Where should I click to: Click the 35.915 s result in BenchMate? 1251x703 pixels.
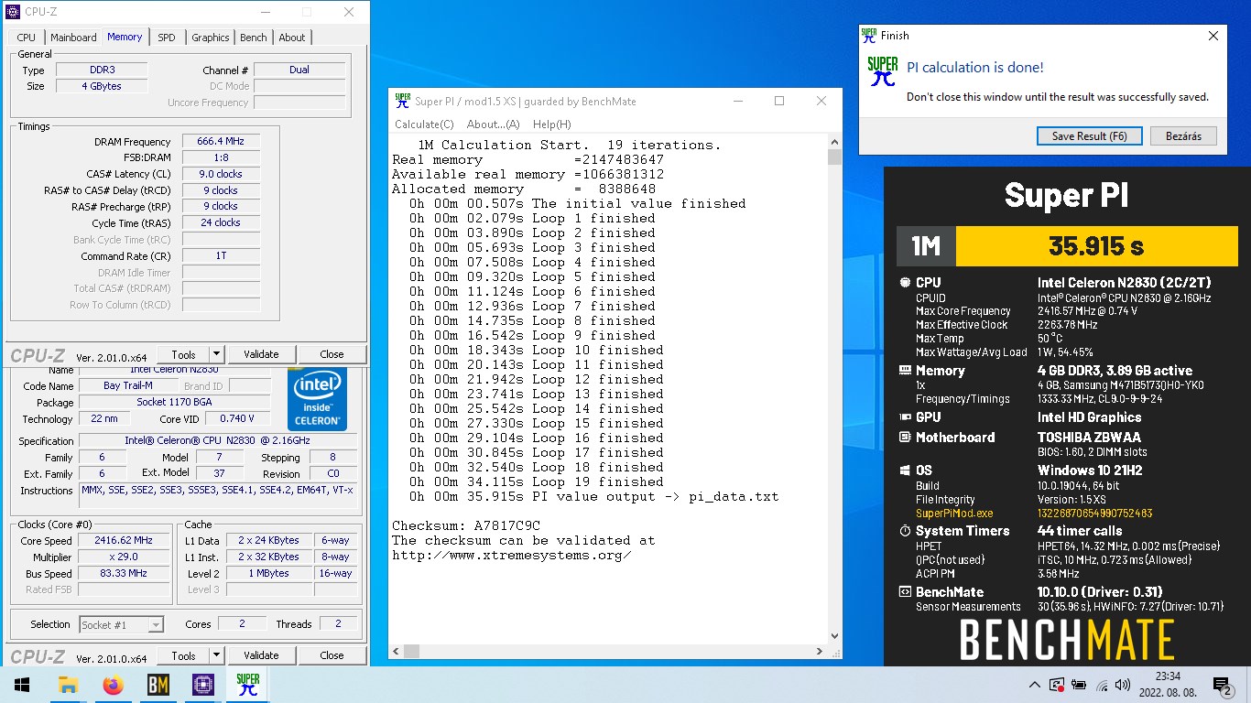[1096, 246]
